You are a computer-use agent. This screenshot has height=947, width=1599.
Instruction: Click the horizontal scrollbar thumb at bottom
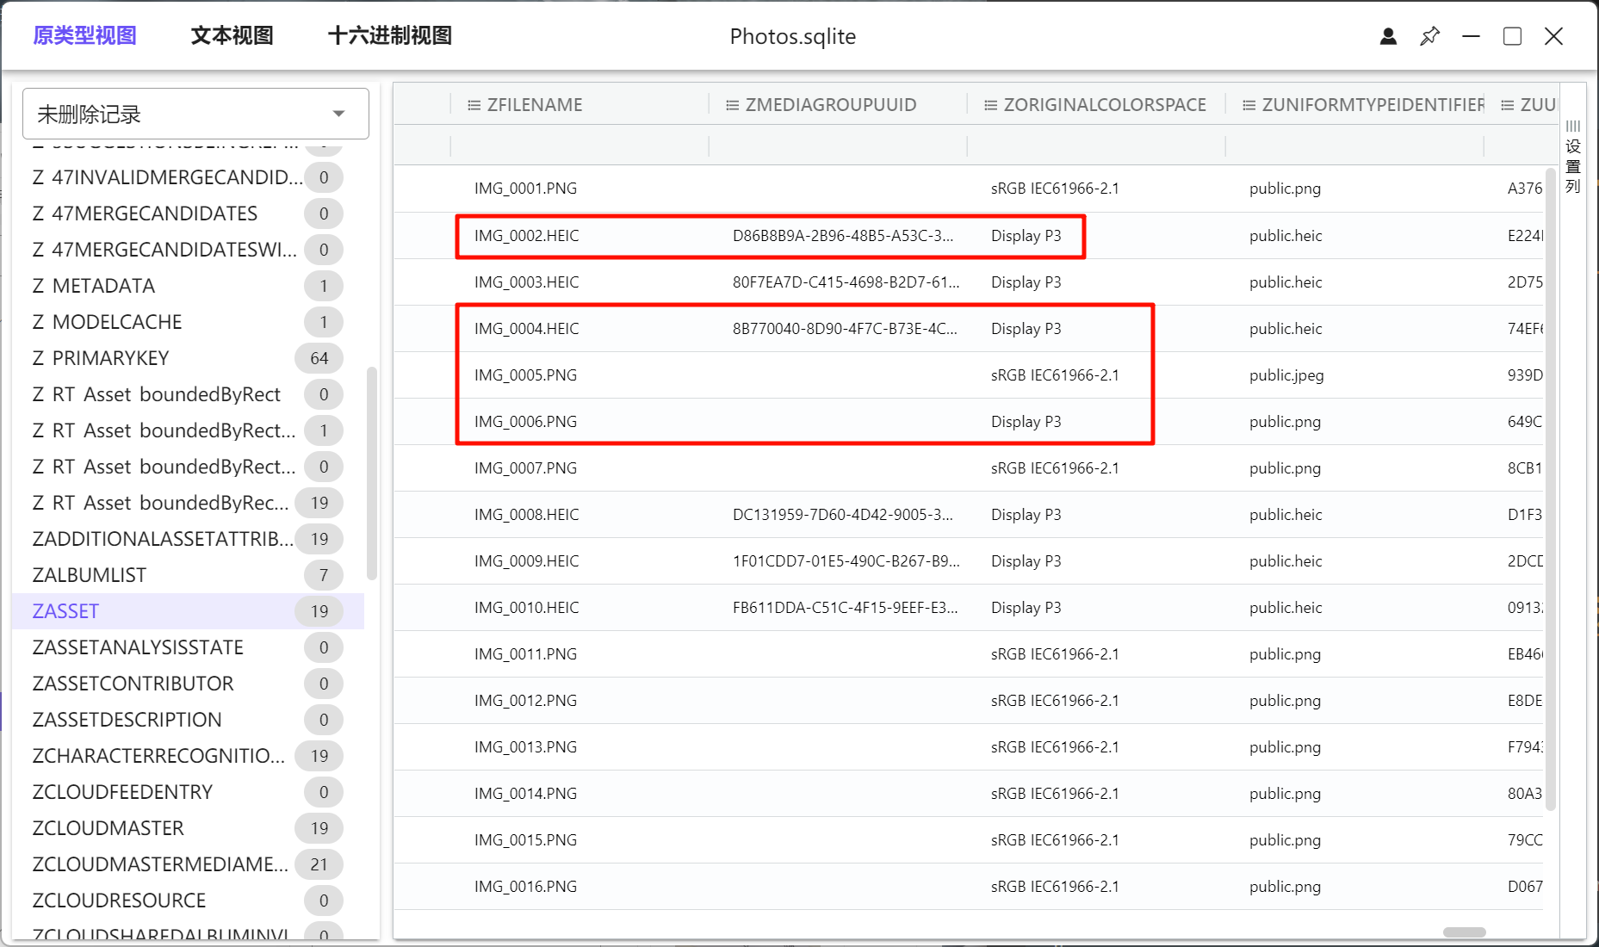(1464, 932)
